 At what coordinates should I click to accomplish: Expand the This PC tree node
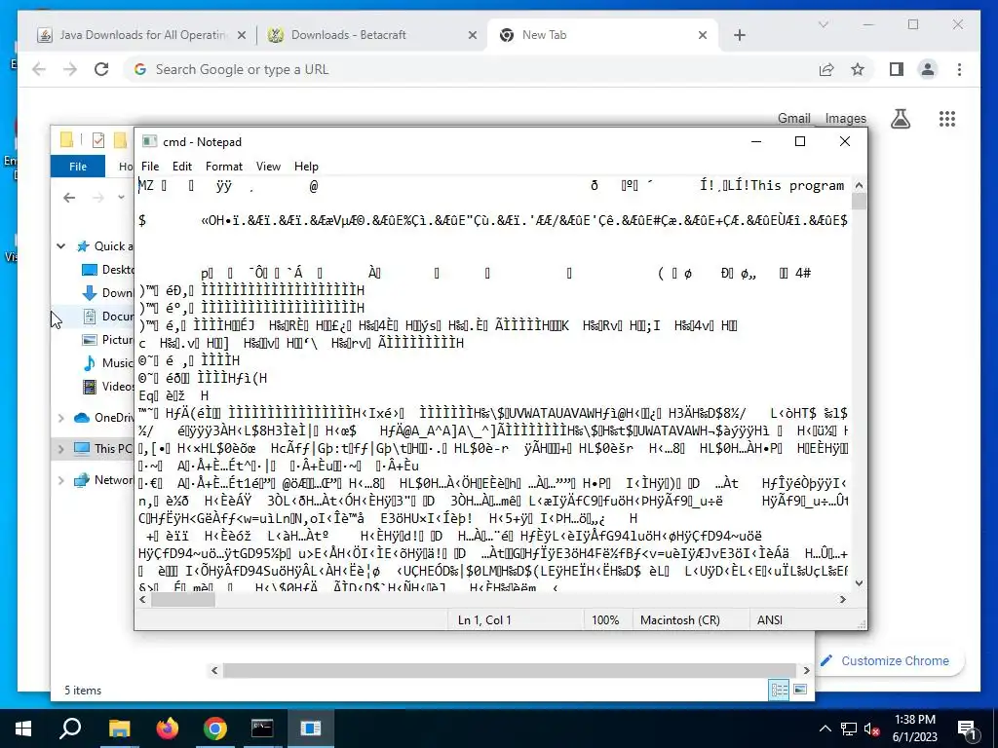[61, 449]
